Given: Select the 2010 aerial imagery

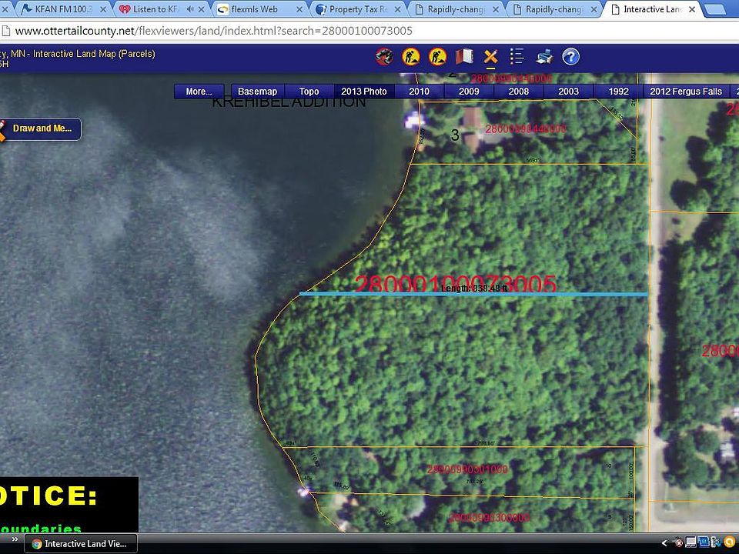Looking at the screenshot, I should pyautogui.click(x=419, y=92).
